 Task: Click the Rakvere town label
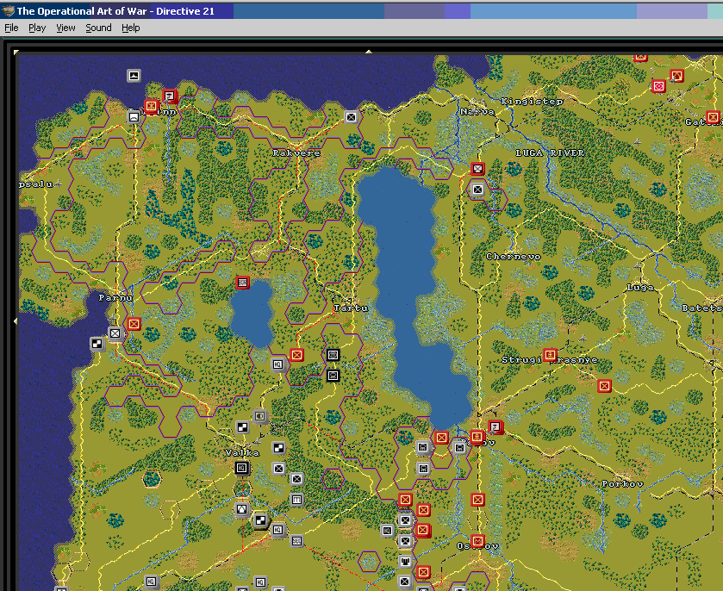296,152
